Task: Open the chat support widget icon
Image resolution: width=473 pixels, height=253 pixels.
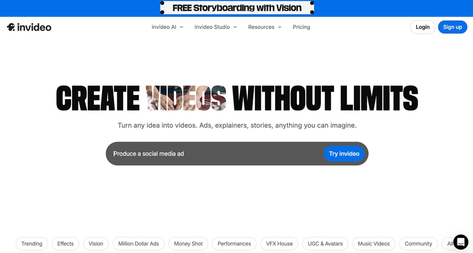Action: point(461,242)
